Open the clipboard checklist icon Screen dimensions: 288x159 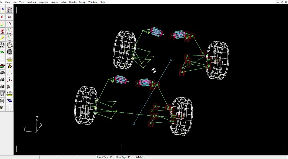9,45
